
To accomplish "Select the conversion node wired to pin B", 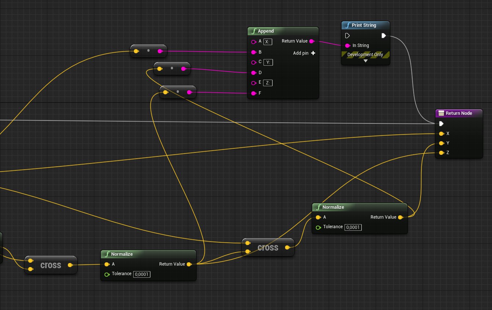I will [x=148, y=51].
